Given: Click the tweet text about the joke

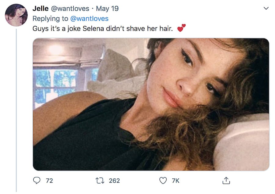Looking at the screenshot, I should pos(103,29).
